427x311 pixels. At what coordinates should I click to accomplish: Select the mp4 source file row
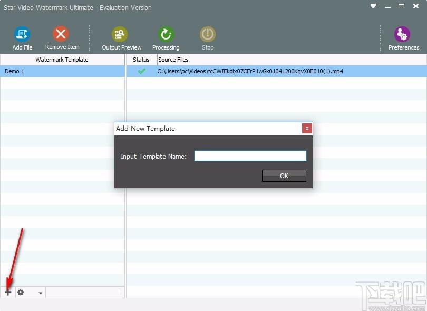point(276,71)
